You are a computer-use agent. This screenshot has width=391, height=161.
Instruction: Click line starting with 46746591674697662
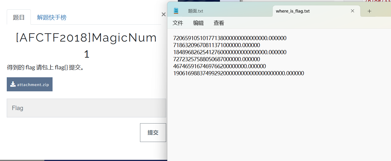point(220,66)
